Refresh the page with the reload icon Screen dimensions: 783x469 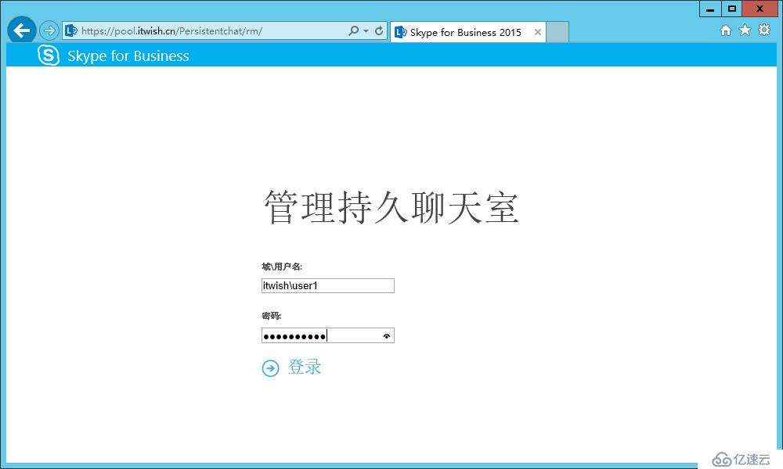(379, 31)
